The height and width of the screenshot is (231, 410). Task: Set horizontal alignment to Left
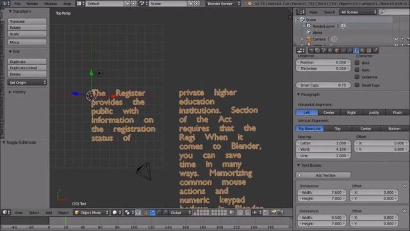(x=307, y=112)
